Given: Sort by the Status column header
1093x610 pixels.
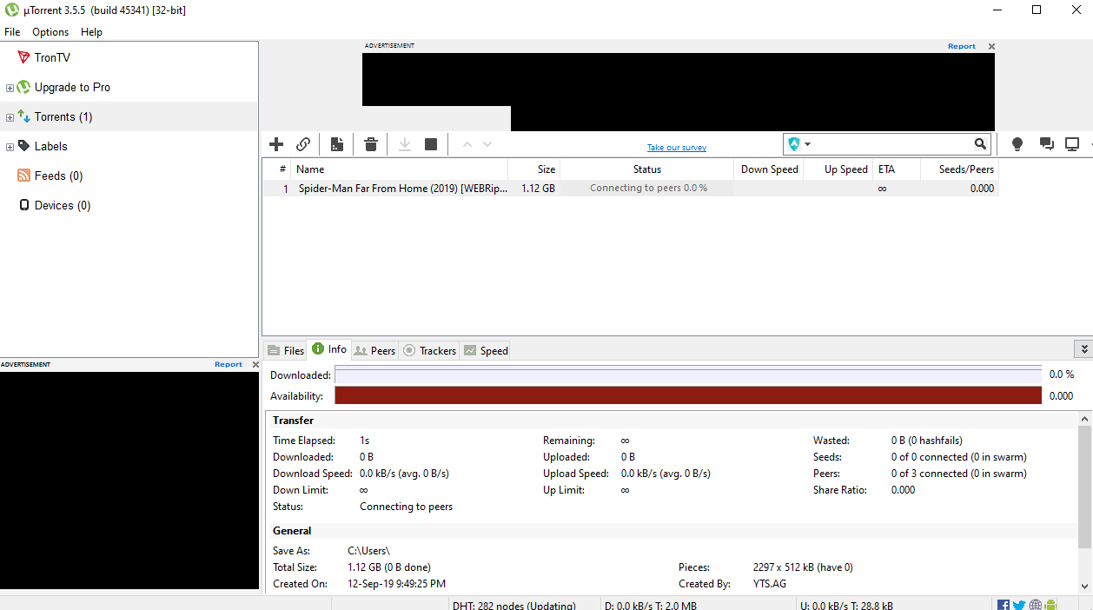Looking at the screenshot, I should (x=647, y=169).
